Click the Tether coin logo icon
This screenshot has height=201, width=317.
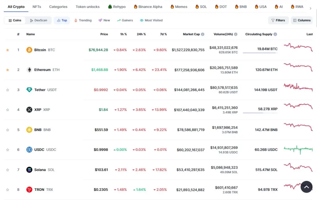click(x=29, y=90)
